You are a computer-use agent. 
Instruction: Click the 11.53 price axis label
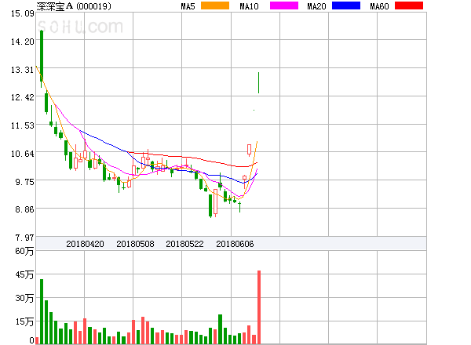[x=23, y=125]
